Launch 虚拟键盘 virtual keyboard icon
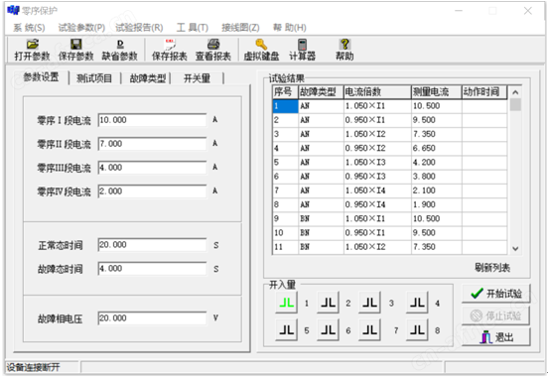 pos(261,50)
